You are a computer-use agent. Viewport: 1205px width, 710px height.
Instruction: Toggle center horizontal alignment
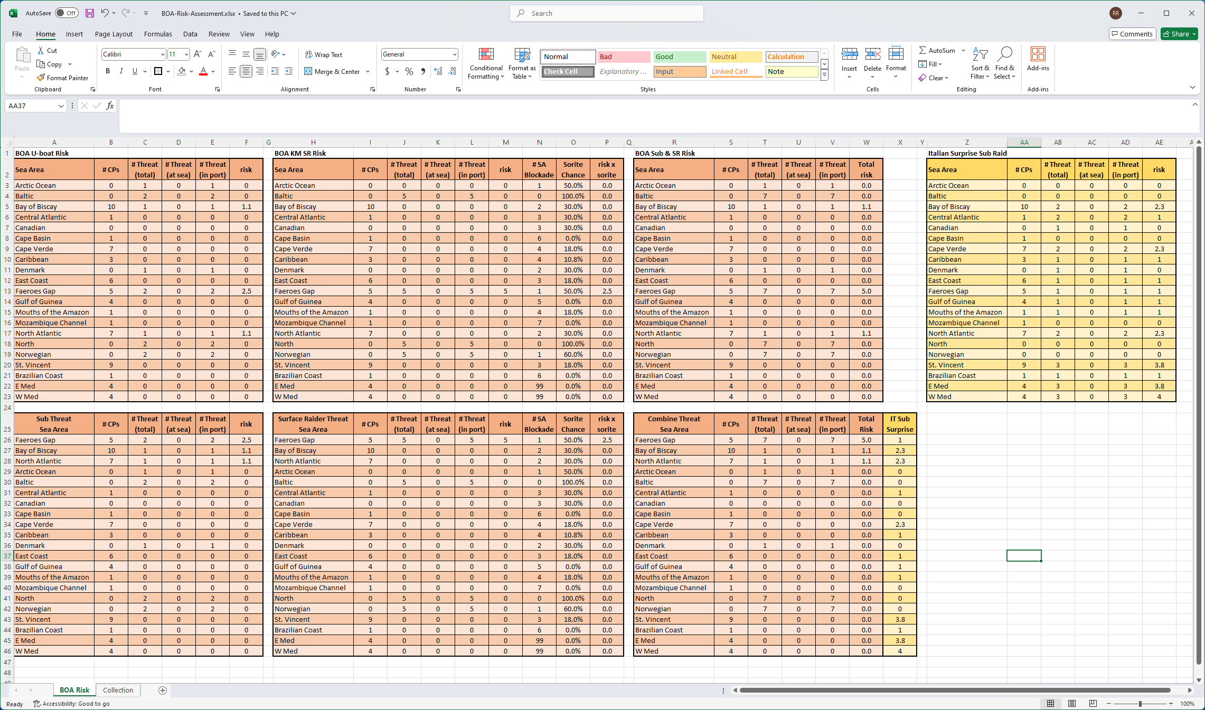(x=246, y=71)
